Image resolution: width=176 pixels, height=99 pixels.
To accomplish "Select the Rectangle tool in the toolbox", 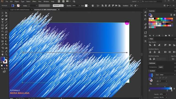I will pyautogui.click(x=2, y=25).
